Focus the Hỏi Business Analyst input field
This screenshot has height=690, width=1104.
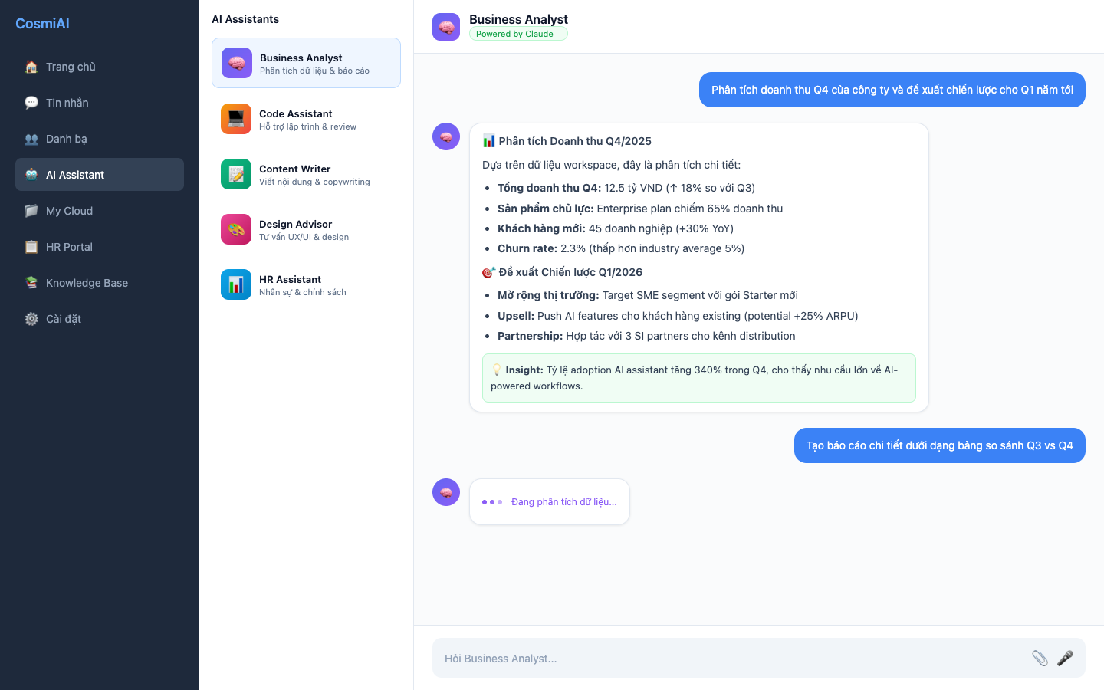(x=728, y=659)
